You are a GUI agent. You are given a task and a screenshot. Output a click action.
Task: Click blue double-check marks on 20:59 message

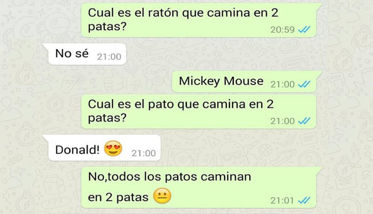pyautogui.click(x=304, y=29)
